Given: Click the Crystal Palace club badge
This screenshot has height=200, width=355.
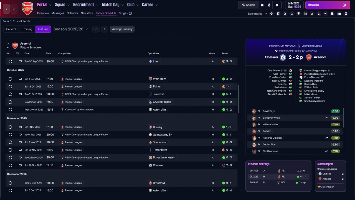Looking at the screenshot, I should point(150,102).
